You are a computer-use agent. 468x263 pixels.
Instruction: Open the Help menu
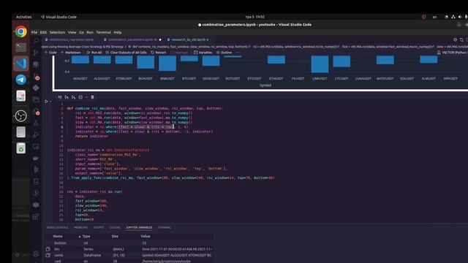118,32
